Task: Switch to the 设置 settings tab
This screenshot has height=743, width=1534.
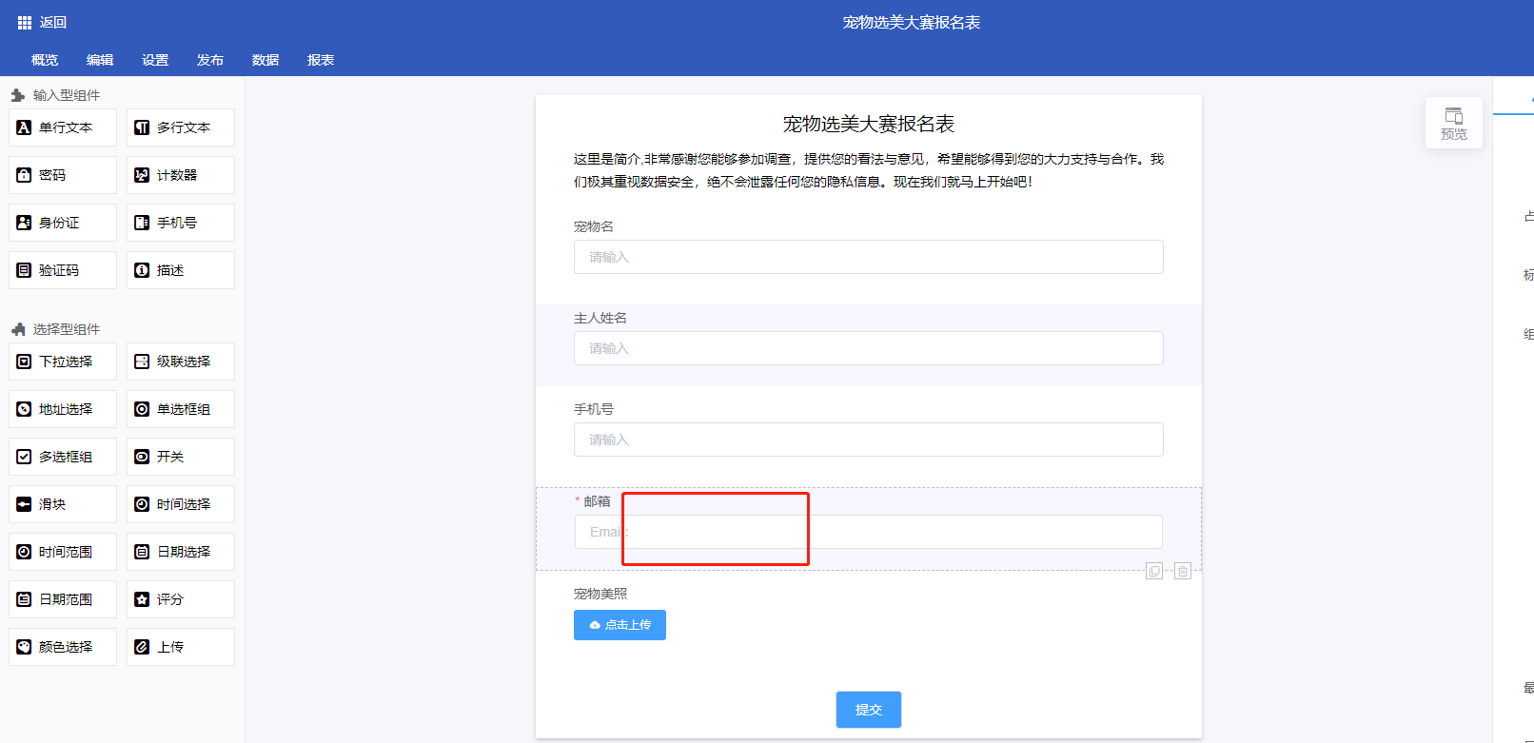Action: (x=155, y=60)
